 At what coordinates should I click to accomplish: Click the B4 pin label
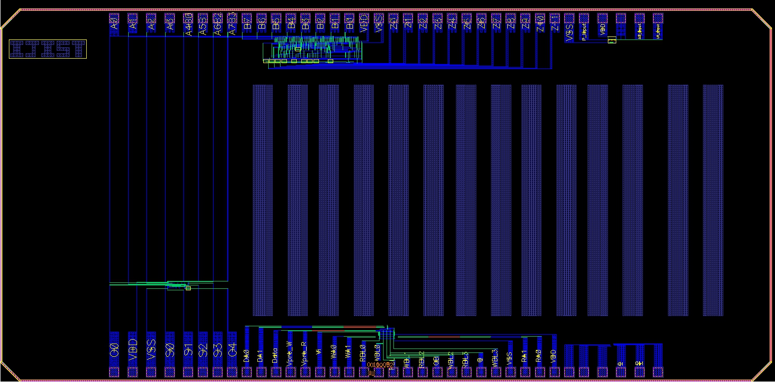point(291,23)
